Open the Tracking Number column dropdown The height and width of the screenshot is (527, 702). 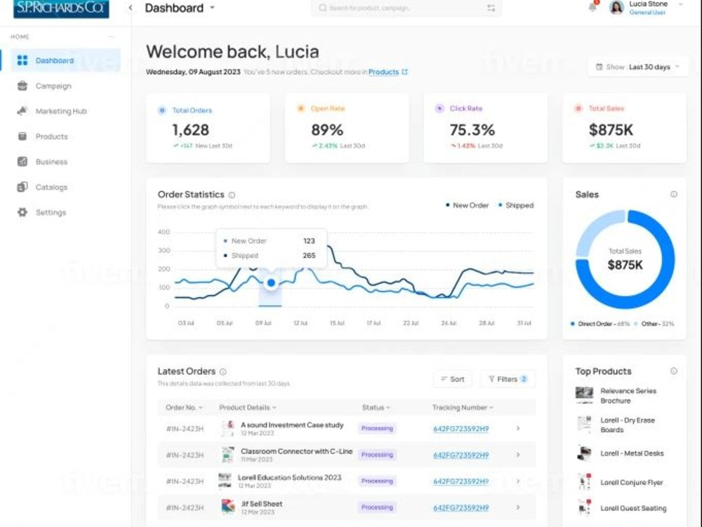[463, 408]
